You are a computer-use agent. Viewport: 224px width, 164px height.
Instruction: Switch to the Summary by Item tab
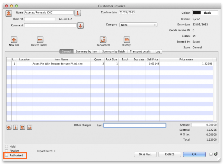pos(86,51)
